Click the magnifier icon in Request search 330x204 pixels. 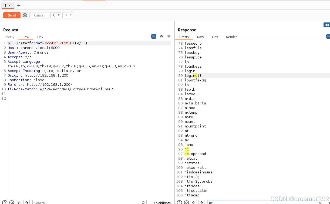tap(143, 202)
